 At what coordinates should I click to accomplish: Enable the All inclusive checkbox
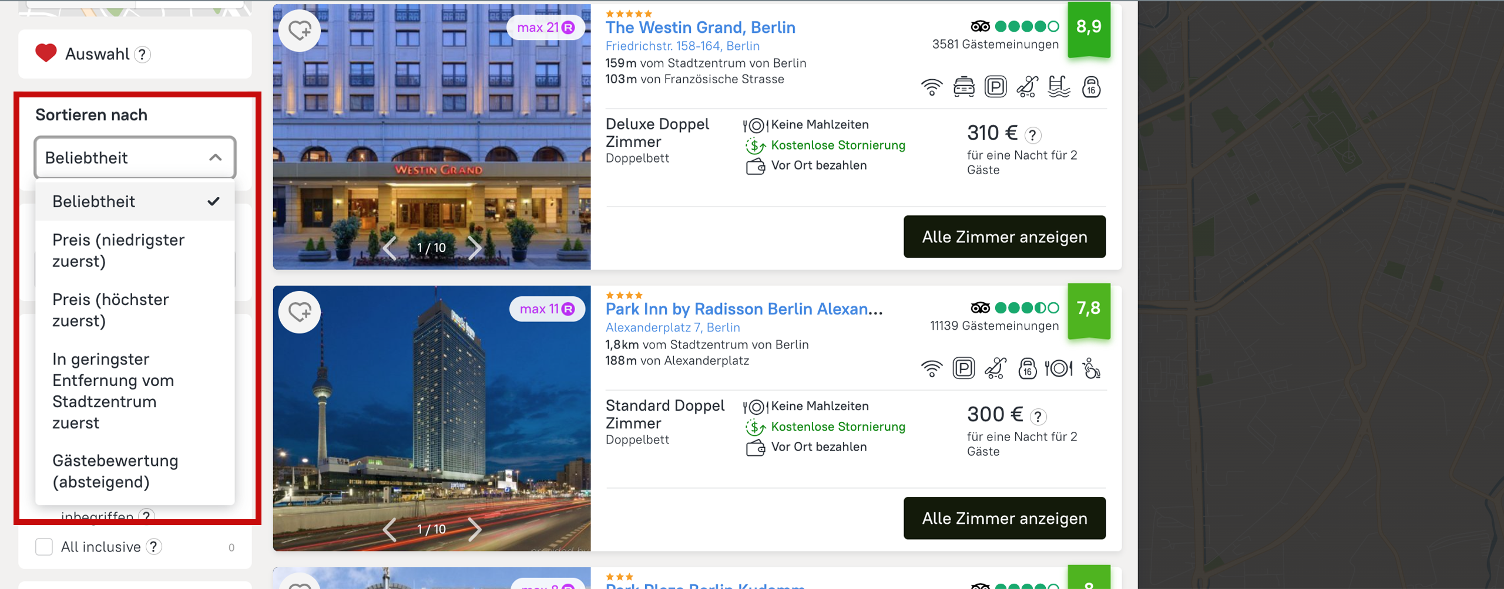pos(44,547)
